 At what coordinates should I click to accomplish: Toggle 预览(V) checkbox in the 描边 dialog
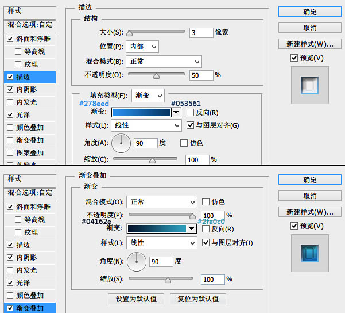point(294,58)
